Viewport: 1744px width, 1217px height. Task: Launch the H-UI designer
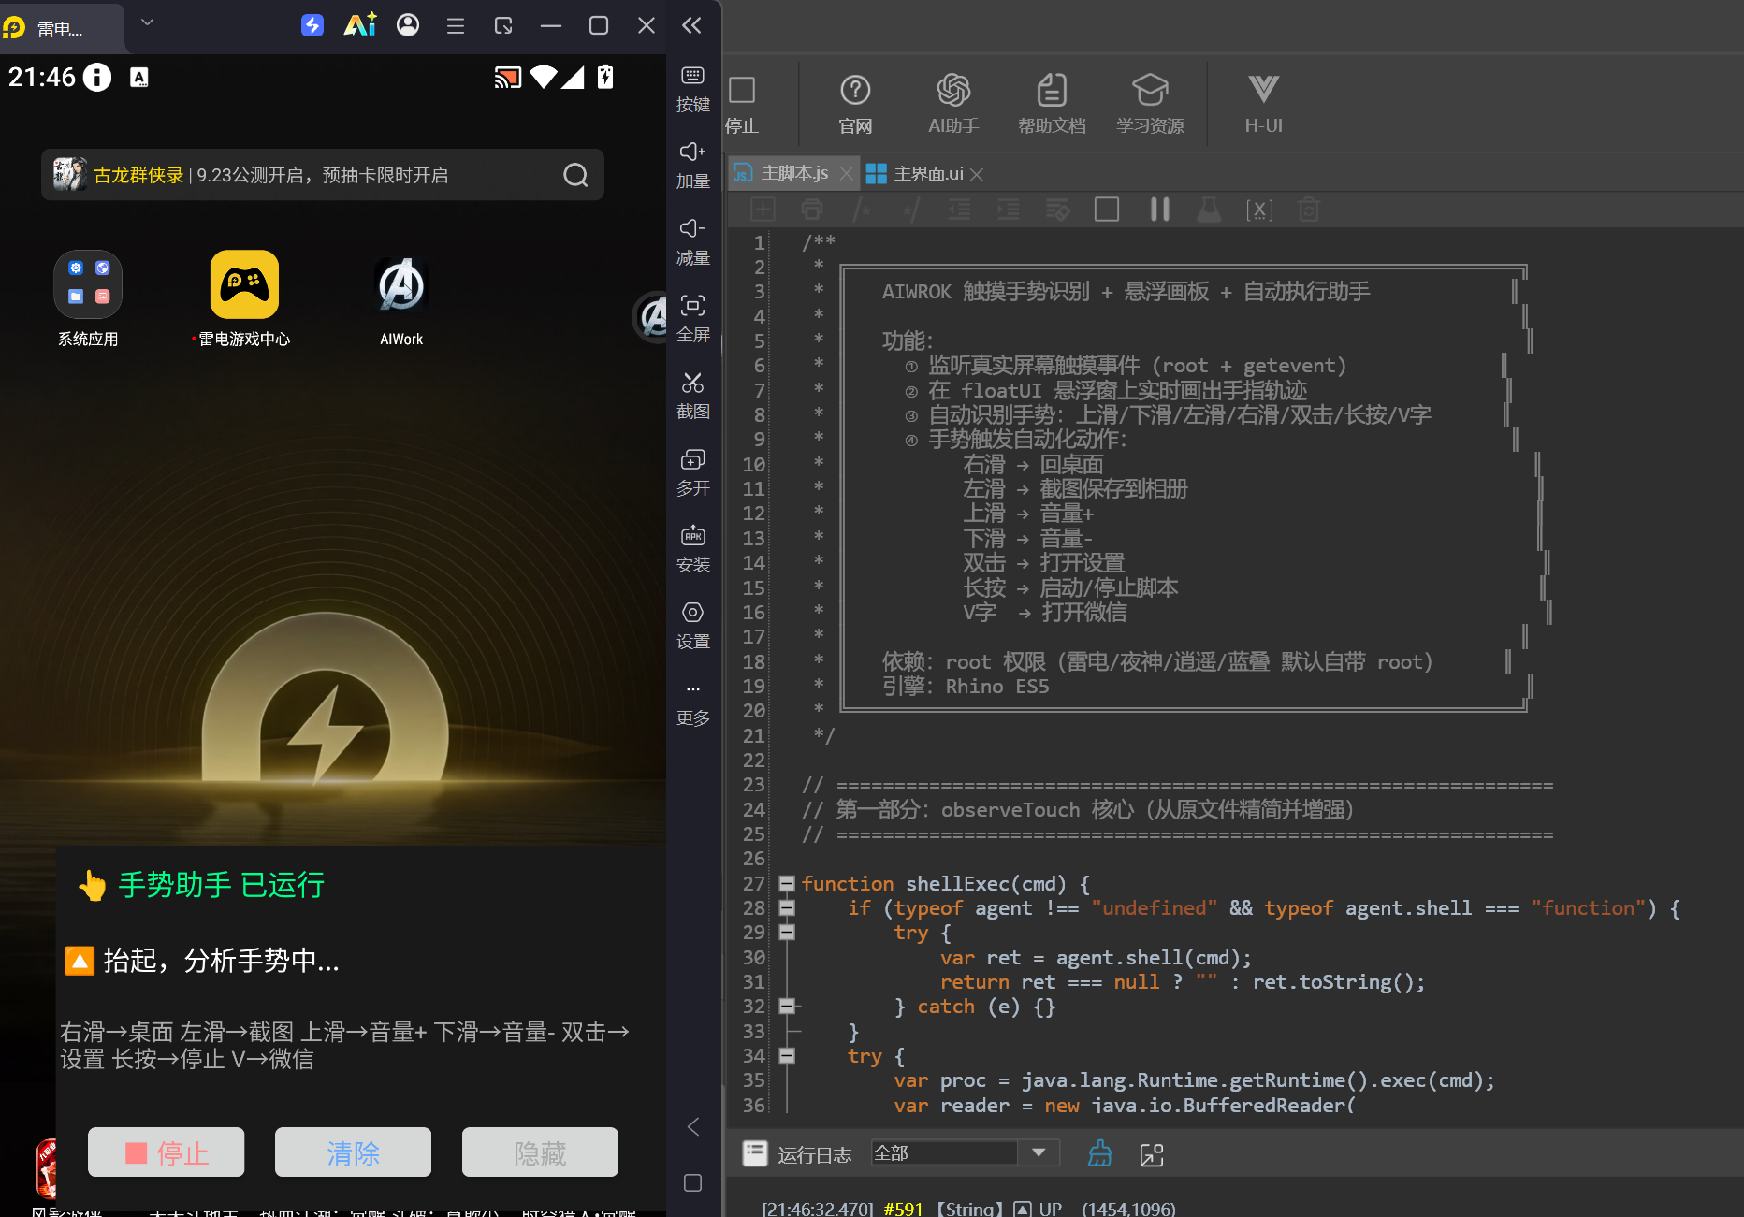click(1263, 104)
